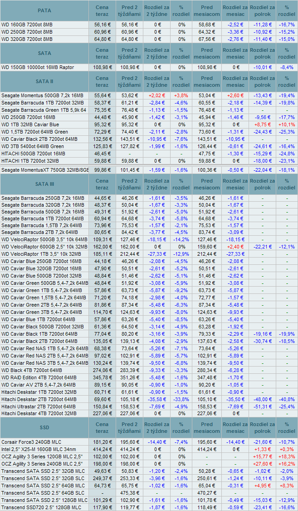
Task: Click the +2,40 € value of WD VelociRaptor 600GB
Action: coord(235,247)
